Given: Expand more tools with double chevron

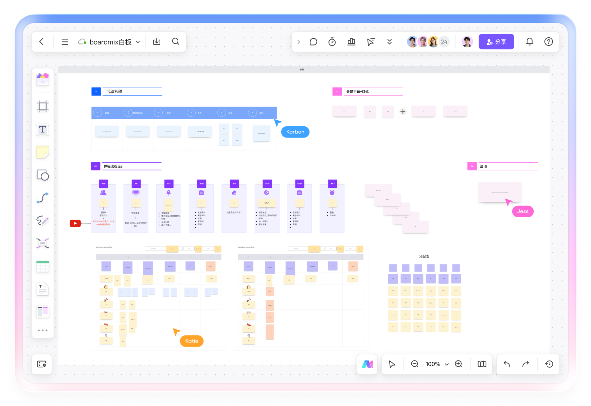Looking at the screenshot, I should pyautogui.click(x=389, y=42).
